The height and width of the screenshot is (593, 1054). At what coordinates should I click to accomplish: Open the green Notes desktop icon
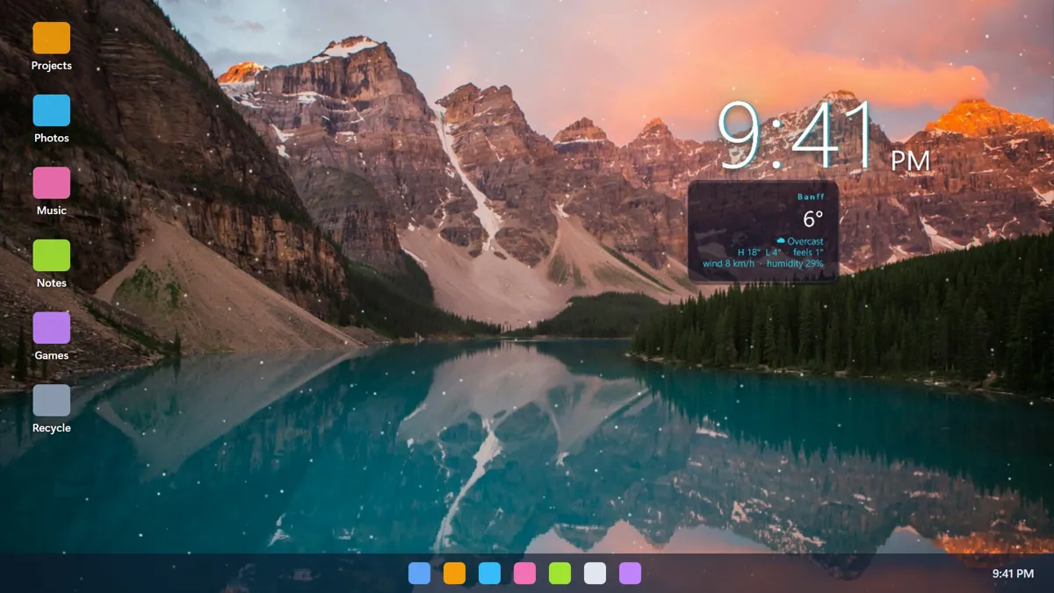pyautogui.click(x=51, y=255)
